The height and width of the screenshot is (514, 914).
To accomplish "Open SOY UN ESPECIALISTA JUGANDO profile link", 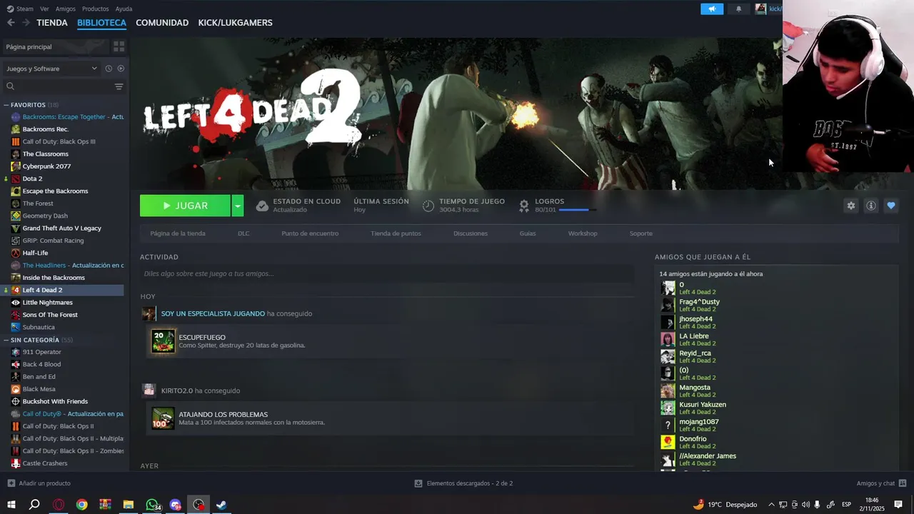I will coord(213,313).
